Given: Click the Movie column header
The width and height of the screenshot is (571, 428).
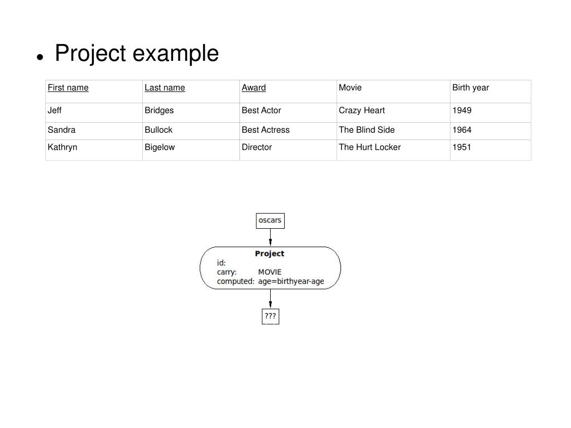Looking at the screenshot, I should click(x=350, y=88).
